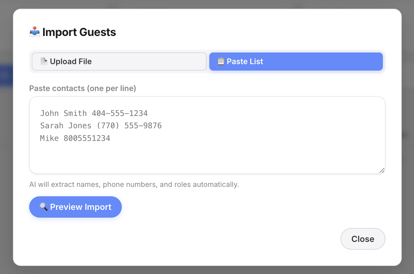Click the page icon on Upload File tab
Image resolution: width=414 pixels, height=274 pixels.
tap(44, 61)
